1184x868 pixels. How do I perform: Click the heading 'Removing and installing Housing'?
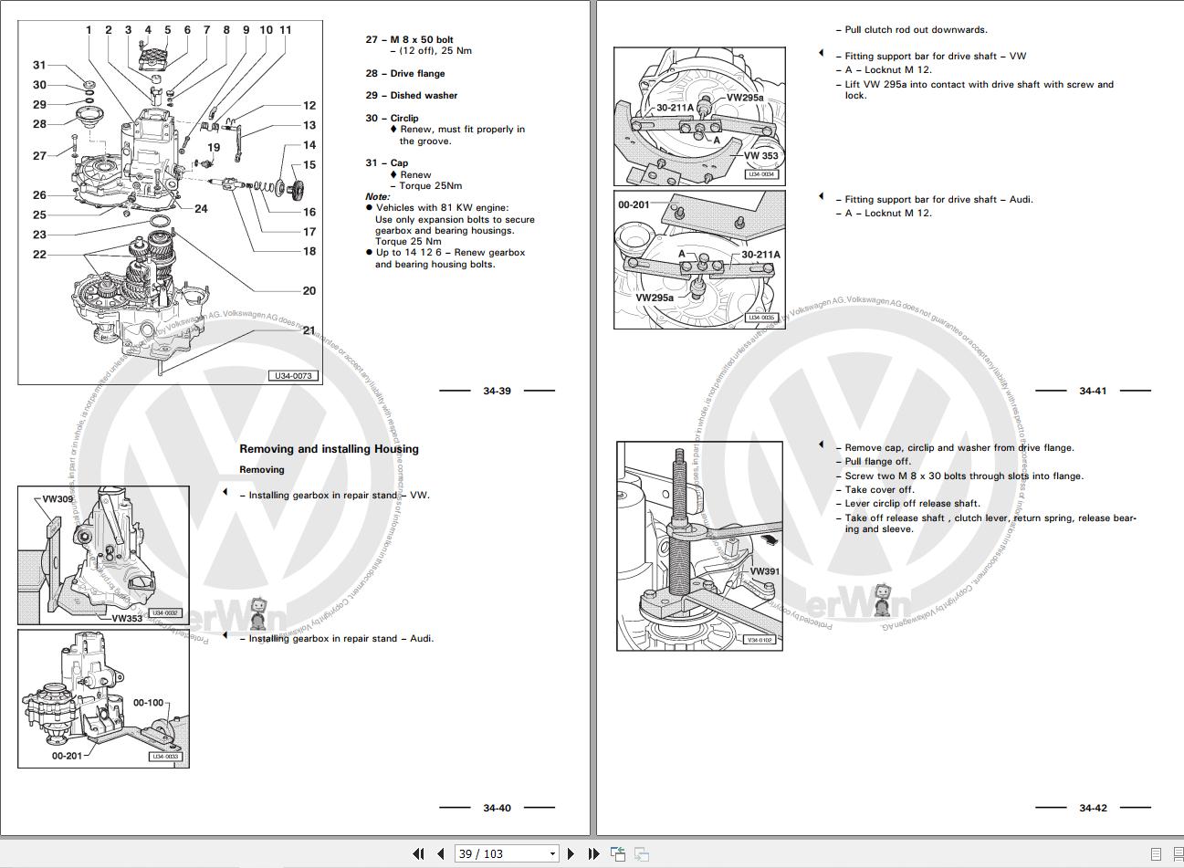tap(329, 448)
